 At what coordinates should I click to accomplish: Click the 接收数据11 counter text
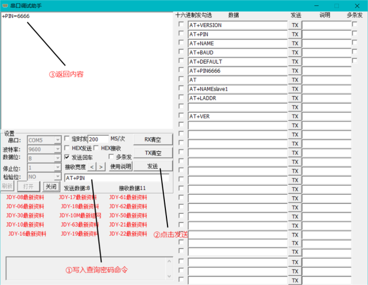(x=132, y=188)
